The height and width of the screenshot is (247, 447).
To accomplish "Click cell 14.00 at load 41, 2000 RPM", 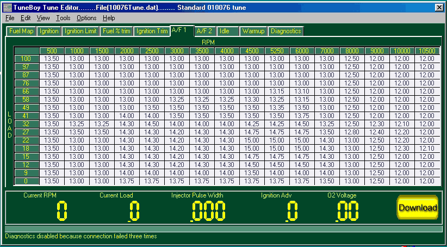I will tap(127, 116).
